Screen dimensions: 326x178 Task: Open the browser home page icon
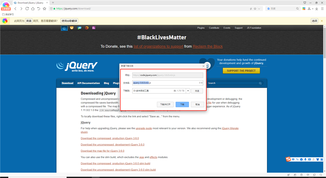point(33,8)
